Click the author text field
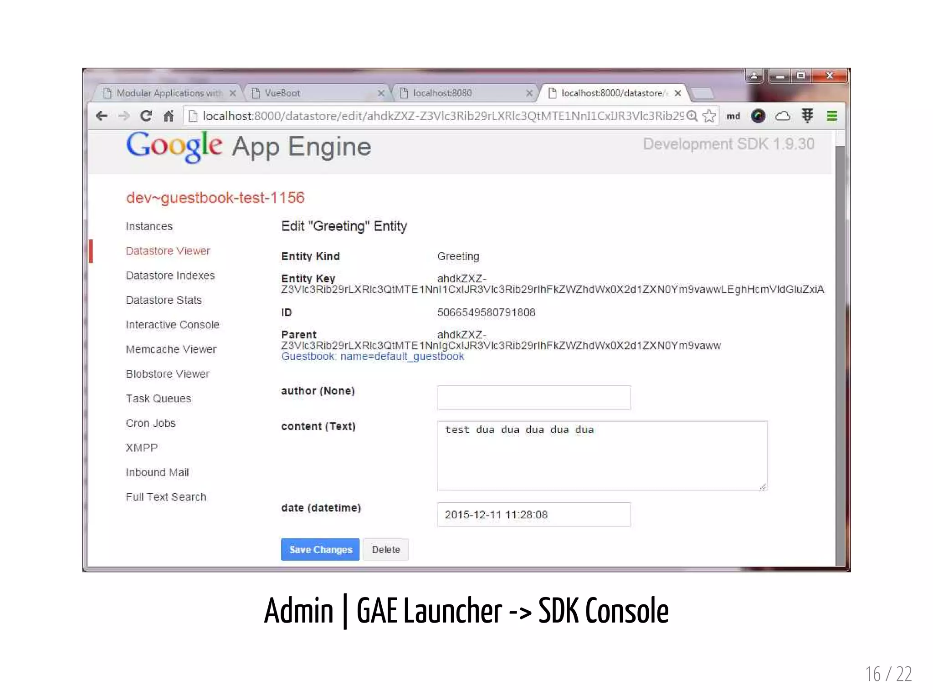The height and width of the screenshot is (700, 933). click(x=533, y=398)
